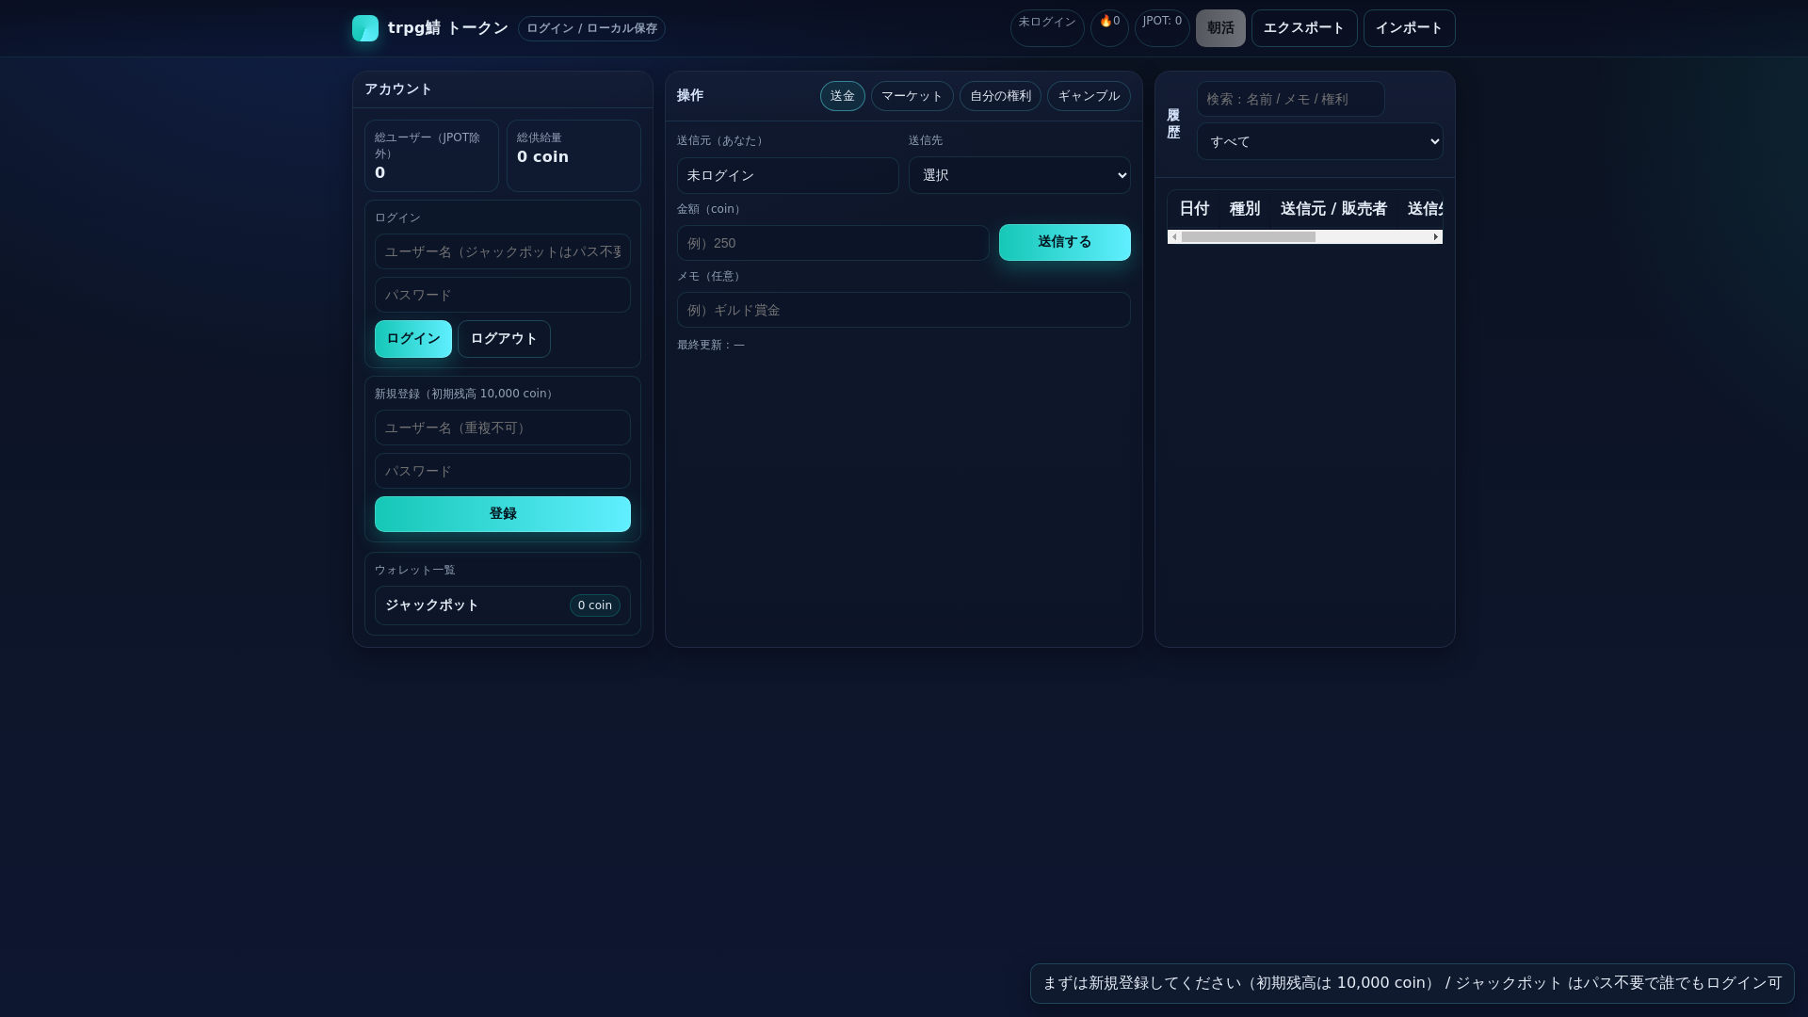Click the 送信する button
Viewport: 1808px width, 1017px height.
(x=1065, y=242)
